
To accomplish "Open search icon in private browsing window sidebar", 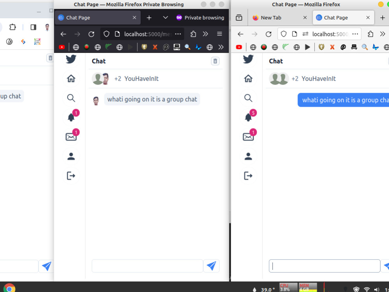I will pyautogui.click(x=71, y=98).
